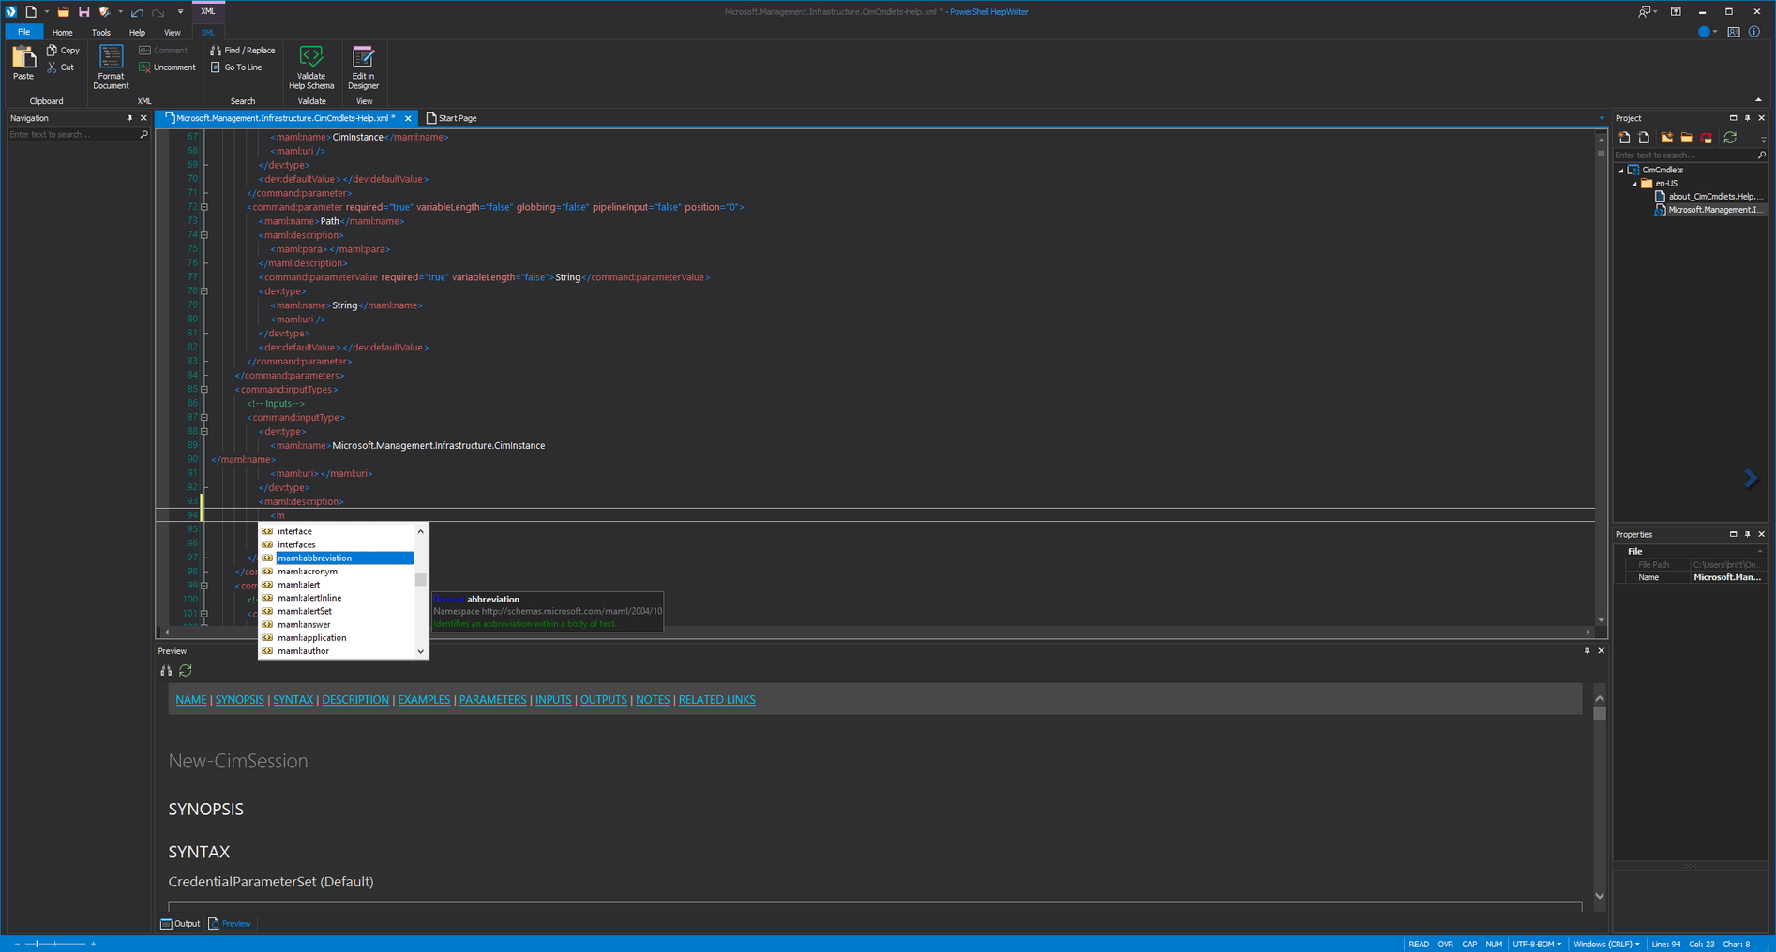
Task: Open the SYNOPSIS link in preview
Action: coord(240,700)
